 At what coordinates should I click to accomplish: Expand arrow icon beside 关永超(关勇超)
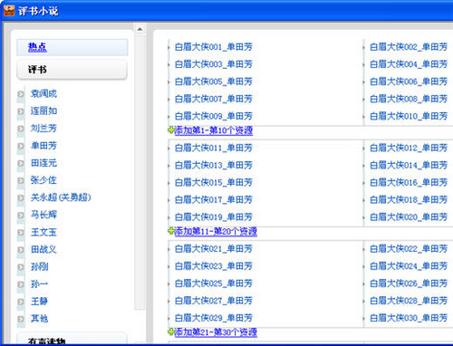click(21, 198)
